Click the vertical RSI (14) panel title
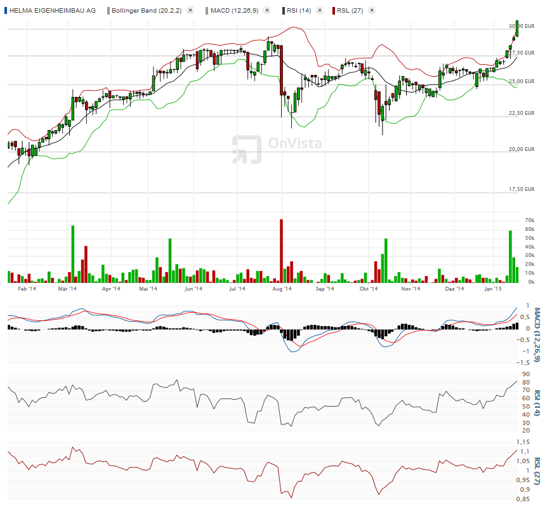This screenshot has height=505, width=545. pos(537,403)
